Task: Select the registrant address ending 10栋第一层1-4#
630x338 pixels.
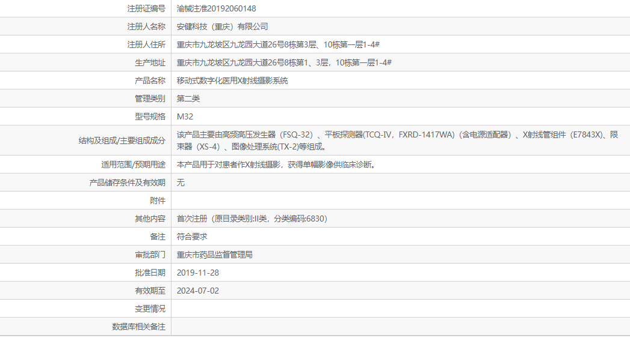Action: [x=278, y=44]
